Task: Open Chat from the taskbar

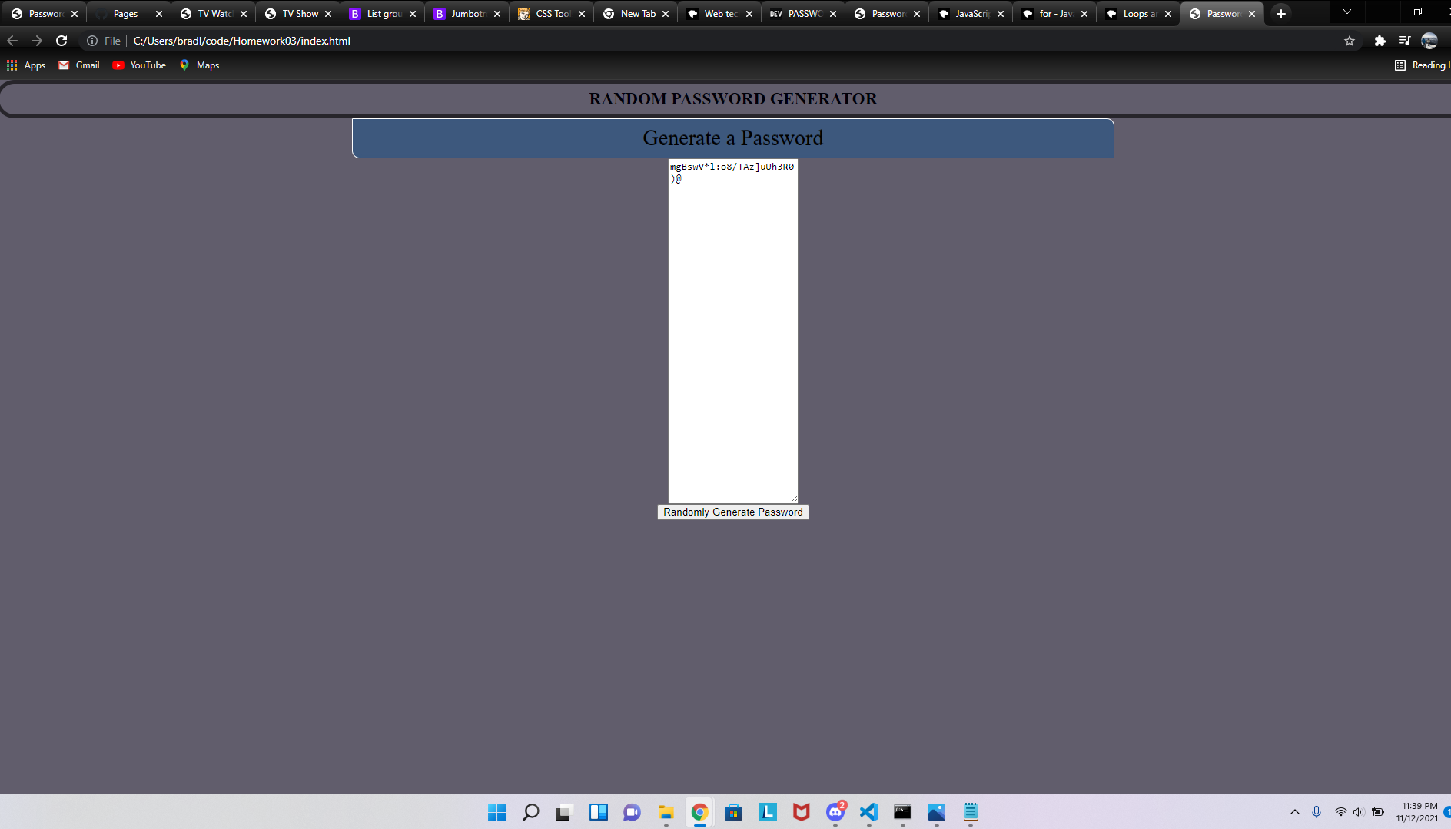Action: point(632,812)
